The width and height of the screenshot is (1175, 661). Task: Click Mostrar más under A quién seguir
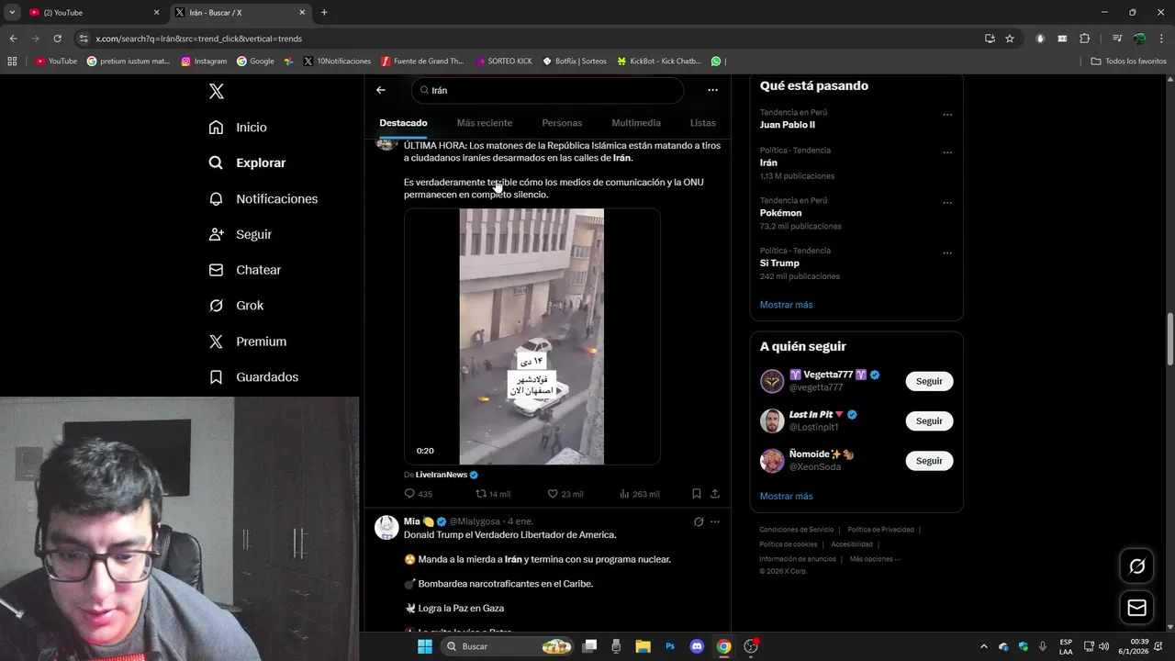[x=786, y=497]
